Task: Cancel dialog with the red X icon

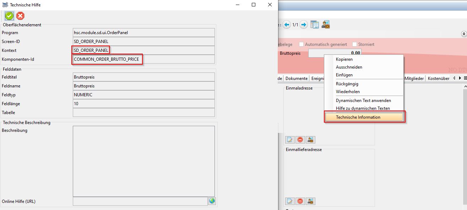Action: (x=20, y=16)
